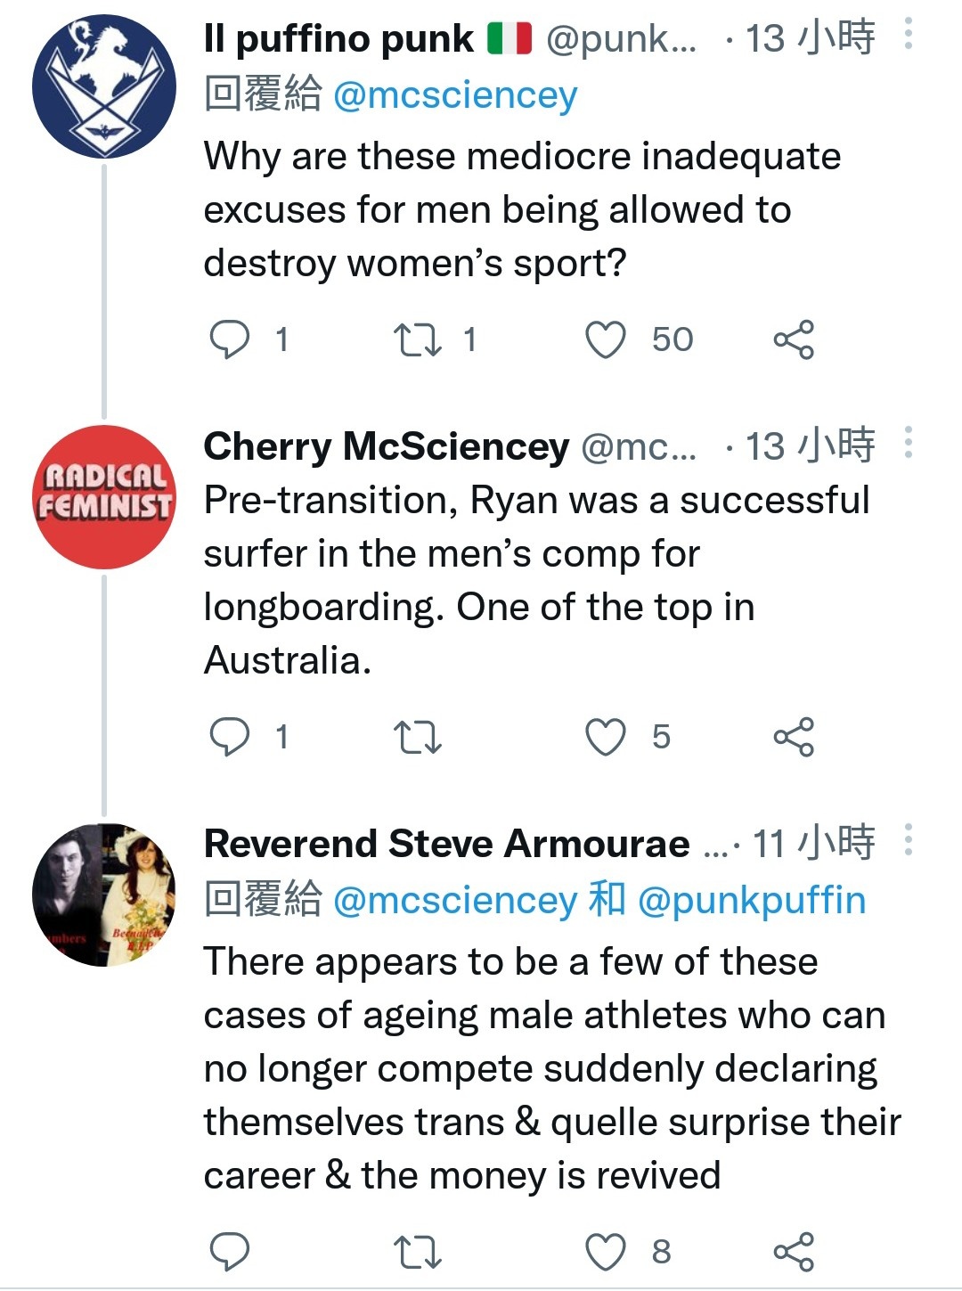Open the @punkpuffin mention link
This screenshot has width=962, height=1291.
click(x=752, y=901)
